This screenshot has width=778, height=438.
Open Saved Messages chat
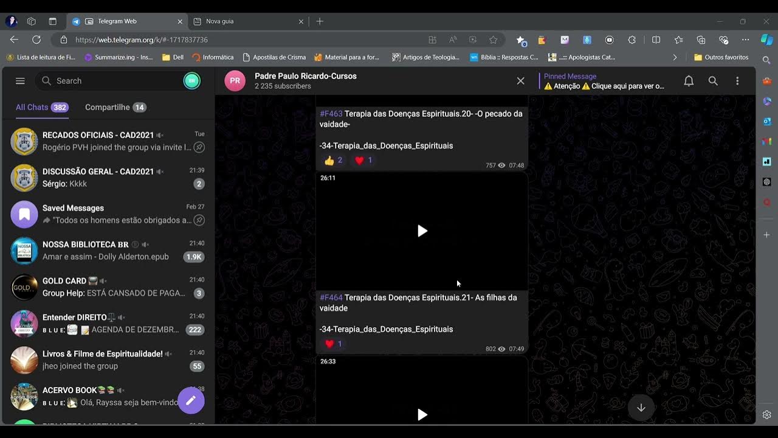click(108, 214)
